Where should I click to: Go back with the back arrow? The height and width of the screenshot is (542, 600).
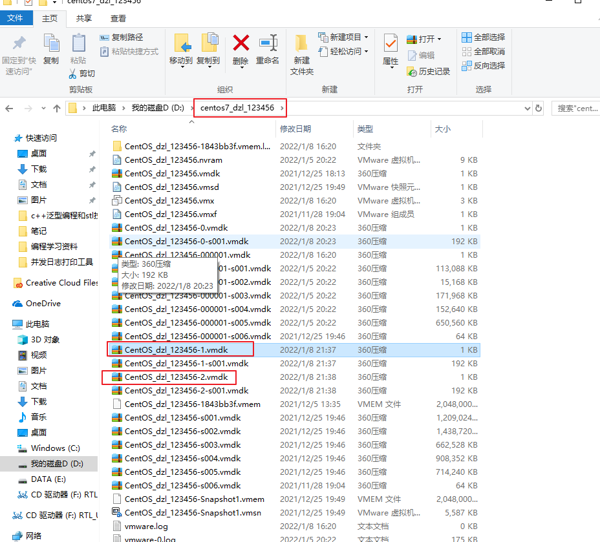click(9, 109)
